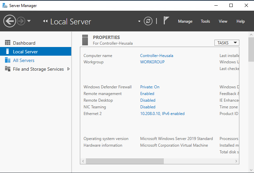Go back with the back arrow button

coord(10,21)
